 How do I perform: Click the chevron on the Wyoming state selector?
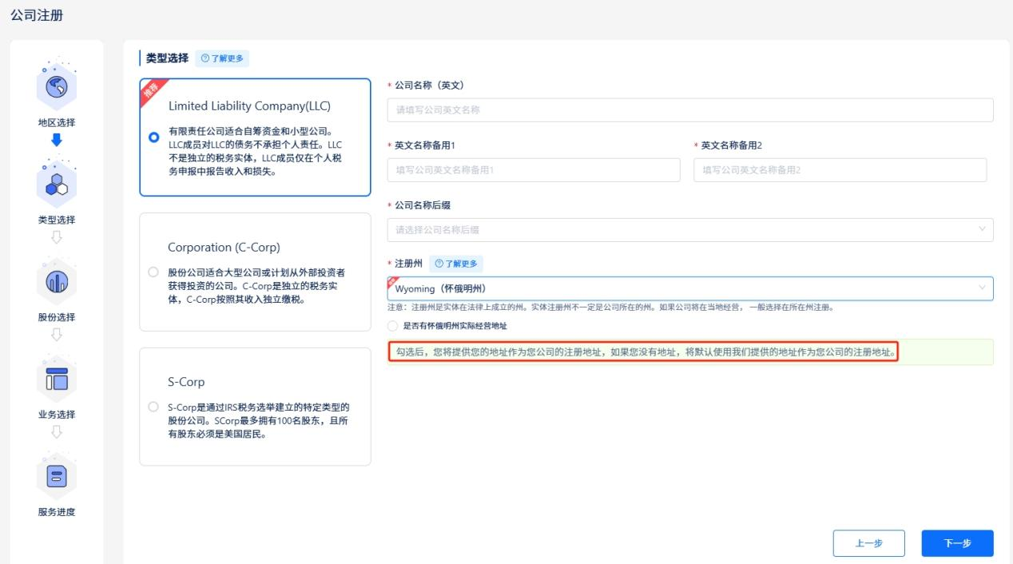[983, 288]
